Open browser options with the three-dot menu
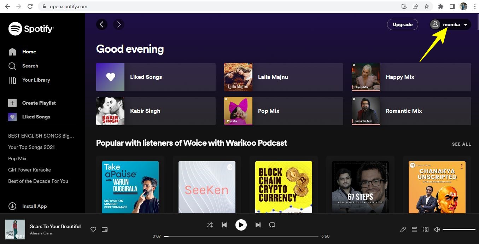Screen dimensions: 479x244 point(475,6)
